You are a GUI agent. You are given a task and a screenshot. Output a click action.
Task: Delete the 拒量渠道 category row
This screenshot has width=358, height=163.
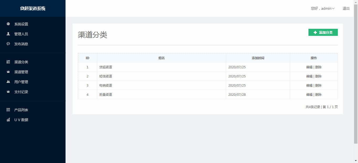click(x=318, y=95)
